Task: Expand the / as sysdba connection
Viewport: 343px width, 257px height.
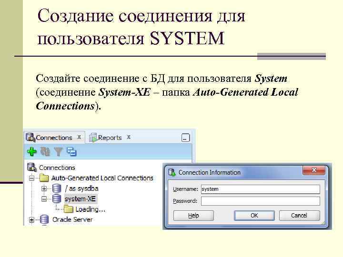Action: pos(44,188)
